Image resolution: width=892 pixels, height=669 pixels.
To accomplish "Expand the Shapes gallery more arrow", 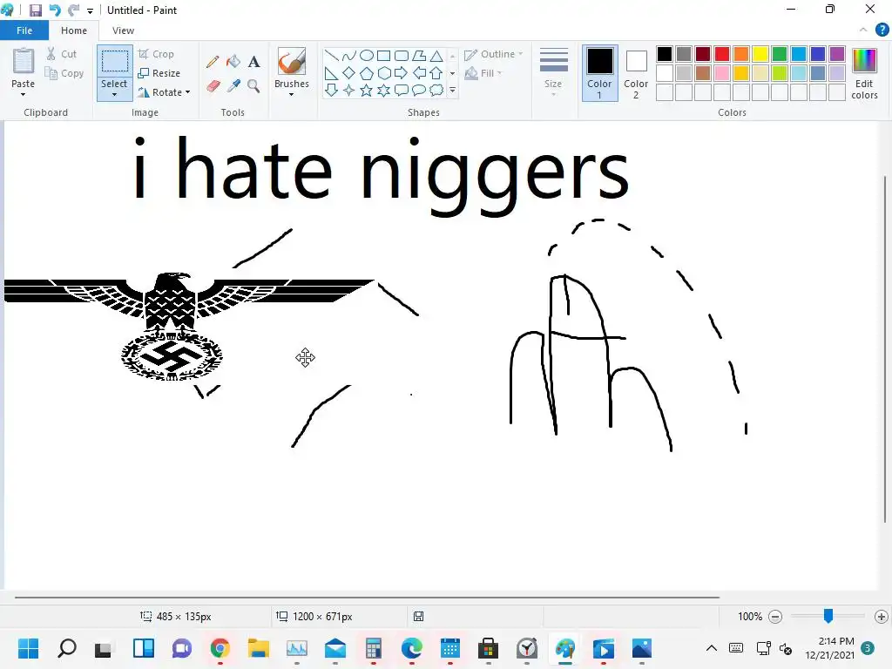I will point(452,90).
